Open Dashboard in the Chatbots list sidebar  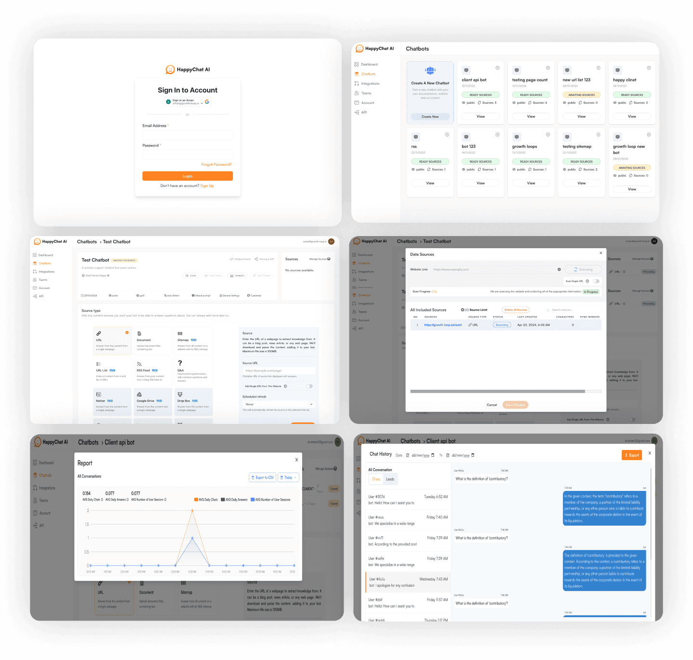[x=366, y=64]
